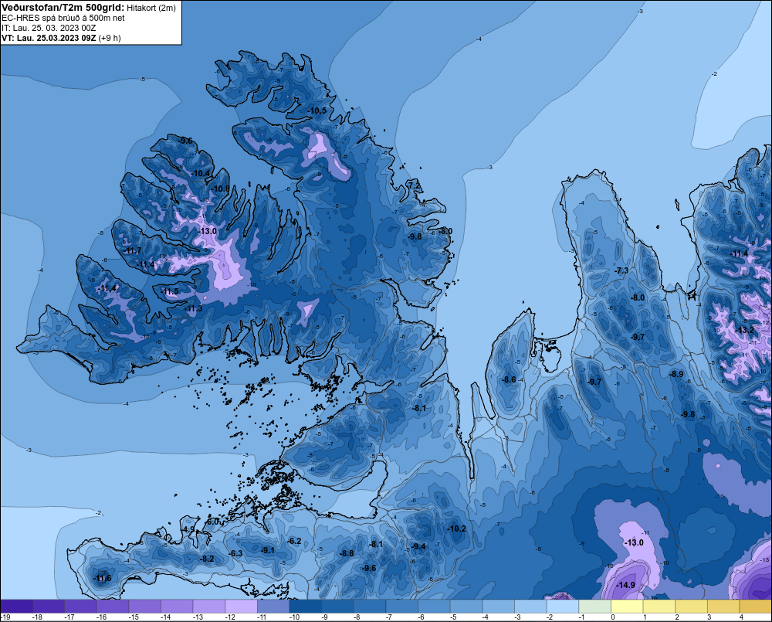The image size is (772, 622).
Task: Select the -11.7 temperature label
Action: point(132,250)
